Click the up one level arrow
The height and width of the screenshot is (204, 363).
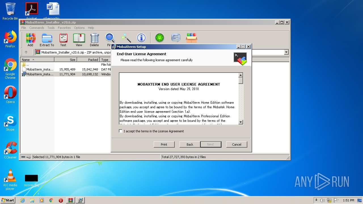(26, 52)
